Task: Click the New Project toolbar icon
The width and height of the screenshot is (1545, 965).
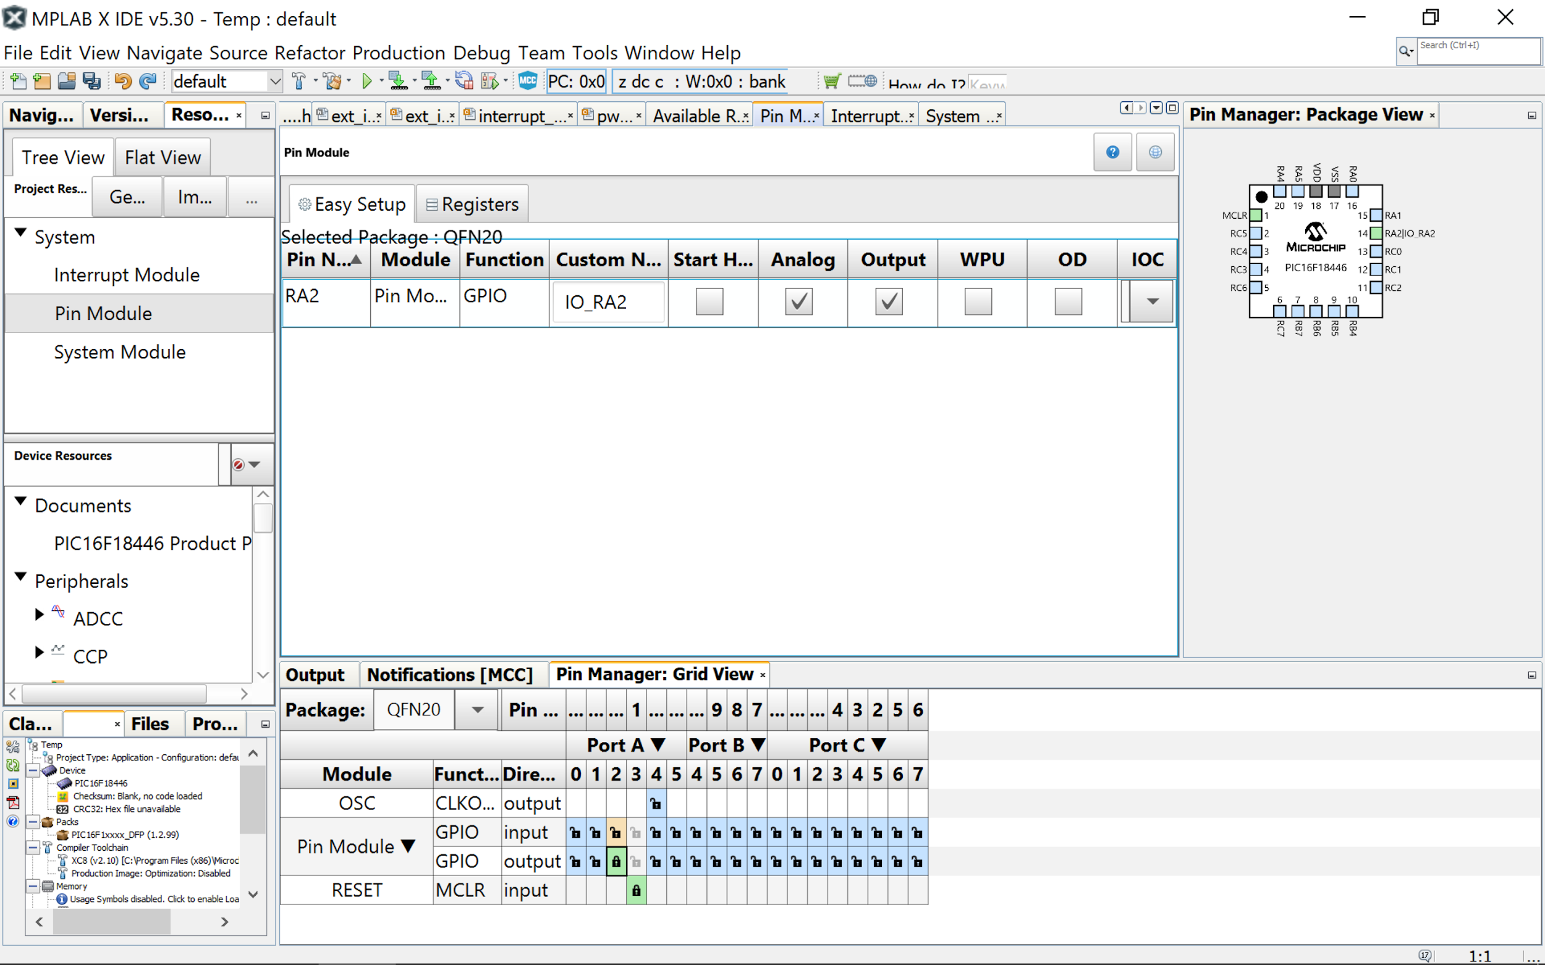Action: 42,81
